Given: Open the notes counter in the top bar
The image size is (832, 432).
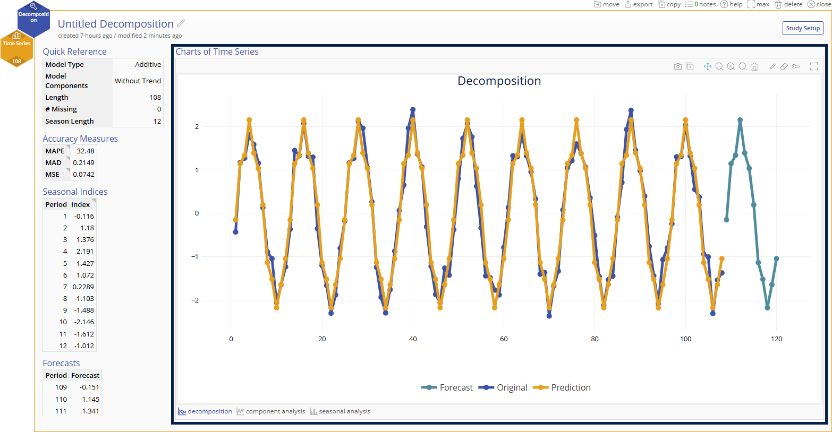Looking at the screenshot, I should (x=700, y=4).
